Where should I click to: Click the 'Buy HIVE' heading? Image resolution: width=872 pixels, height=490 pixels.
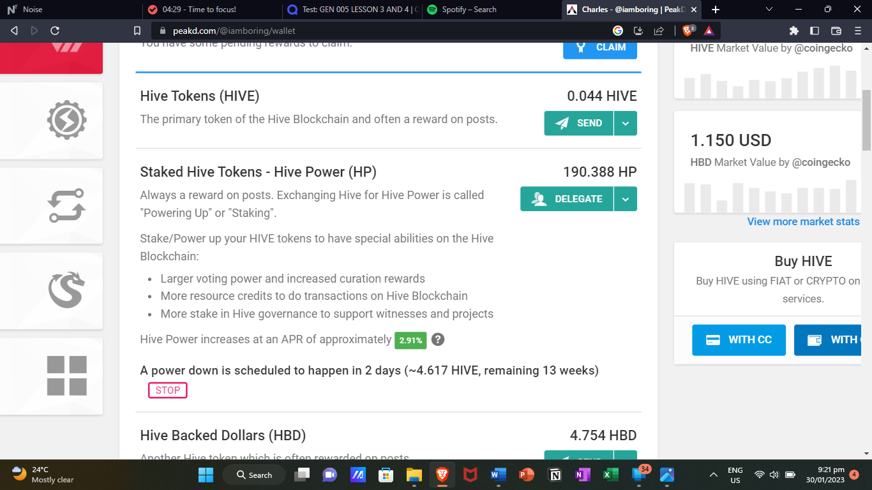click(803, 262)
